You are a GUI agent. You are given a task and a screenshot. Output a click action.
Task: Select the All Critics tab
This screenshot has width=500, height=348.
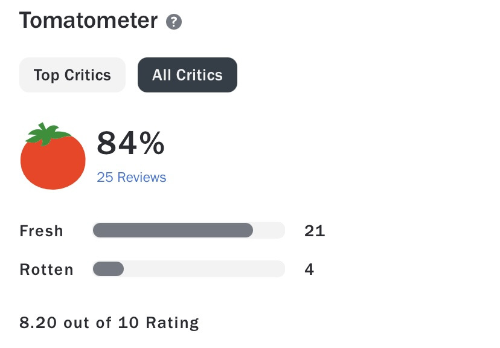point(187,75)
